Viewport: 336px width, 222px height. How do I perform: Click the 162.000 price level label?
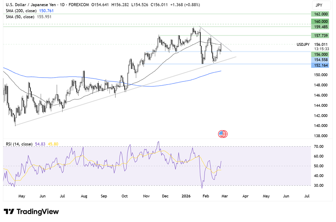[x=320, y=14]
